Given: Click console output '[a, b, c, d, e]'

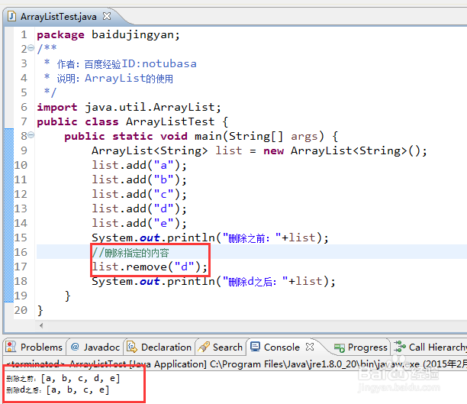Looking at the screenshot, I should 80,378.
